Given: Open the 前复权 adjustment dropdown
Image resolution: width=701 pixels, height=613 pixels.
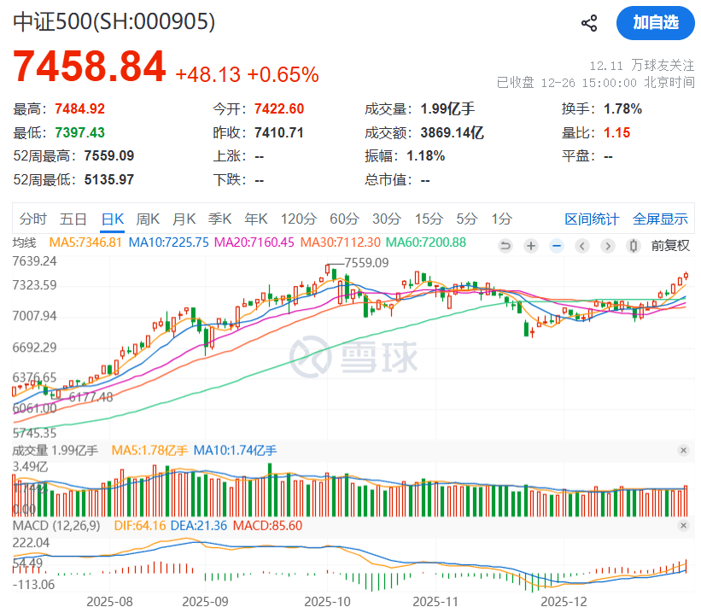Looking at the screenshot, I should pos(670,246).
